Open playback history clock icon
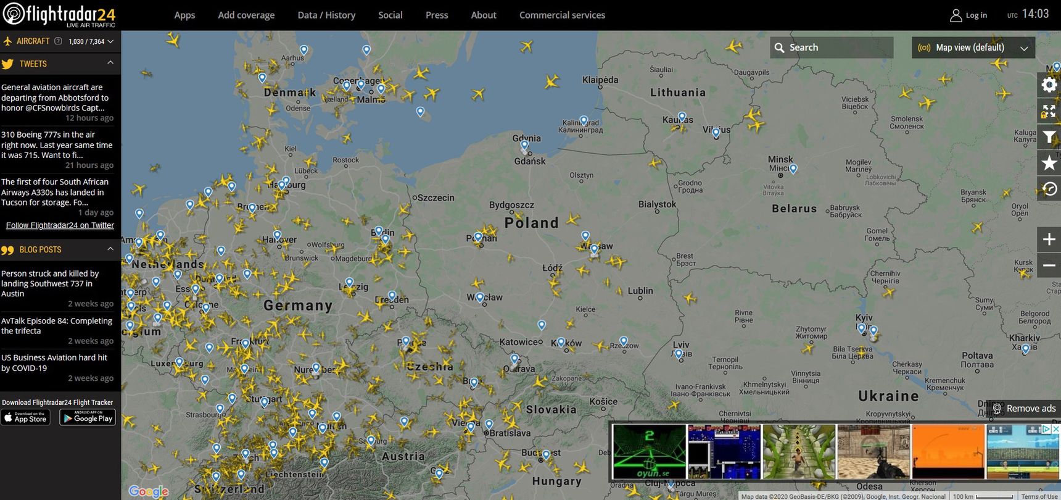This screenshot has width=1061, height=500. pyautogui.click(x=1049, y=189)
